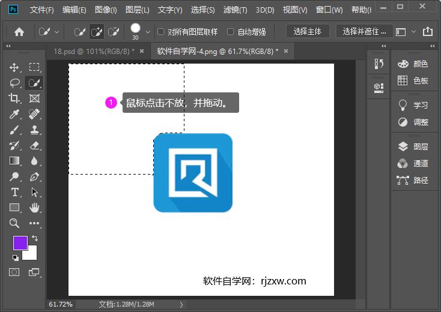Select the Frame tool
This screenshot has height=312, width=441.
pyautogui.click(x=34, y=98)
